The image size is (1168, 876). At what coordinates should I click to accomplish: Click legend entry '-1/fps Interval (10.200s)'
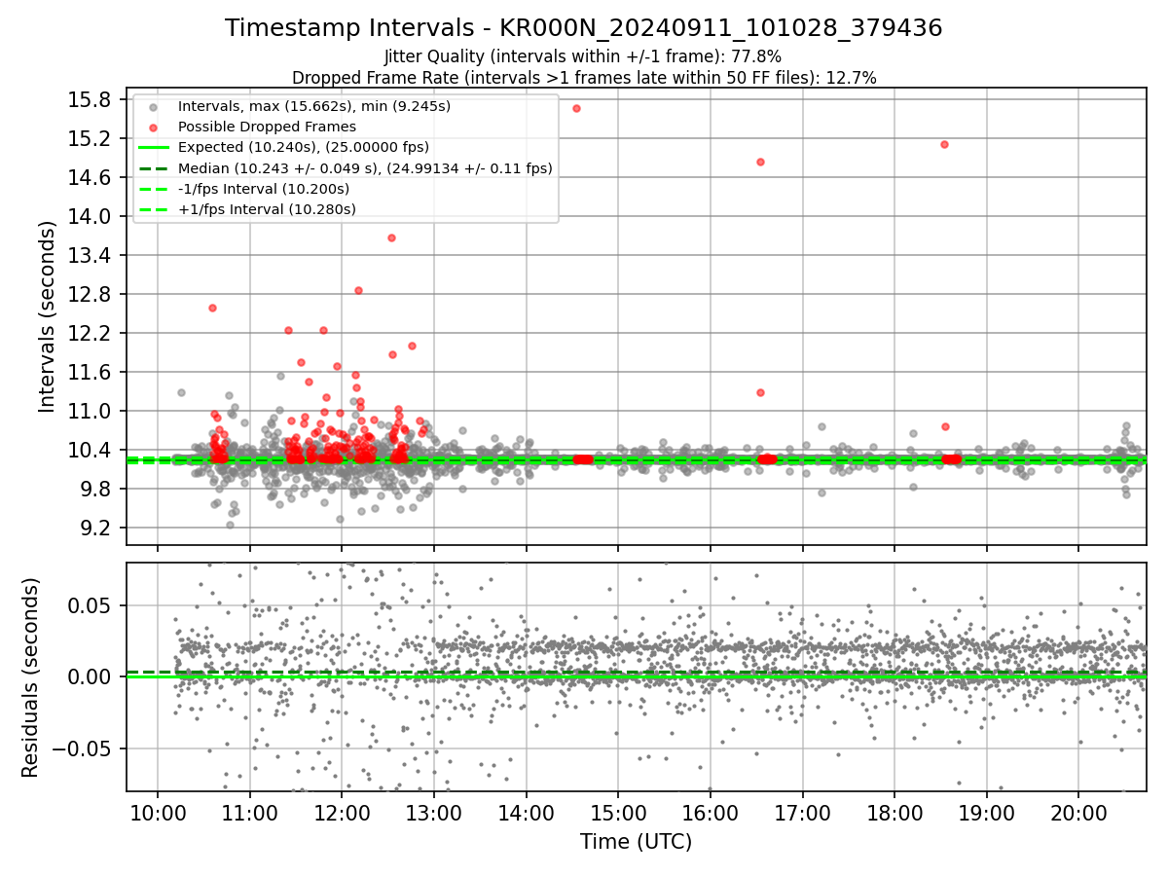(264, 189)
